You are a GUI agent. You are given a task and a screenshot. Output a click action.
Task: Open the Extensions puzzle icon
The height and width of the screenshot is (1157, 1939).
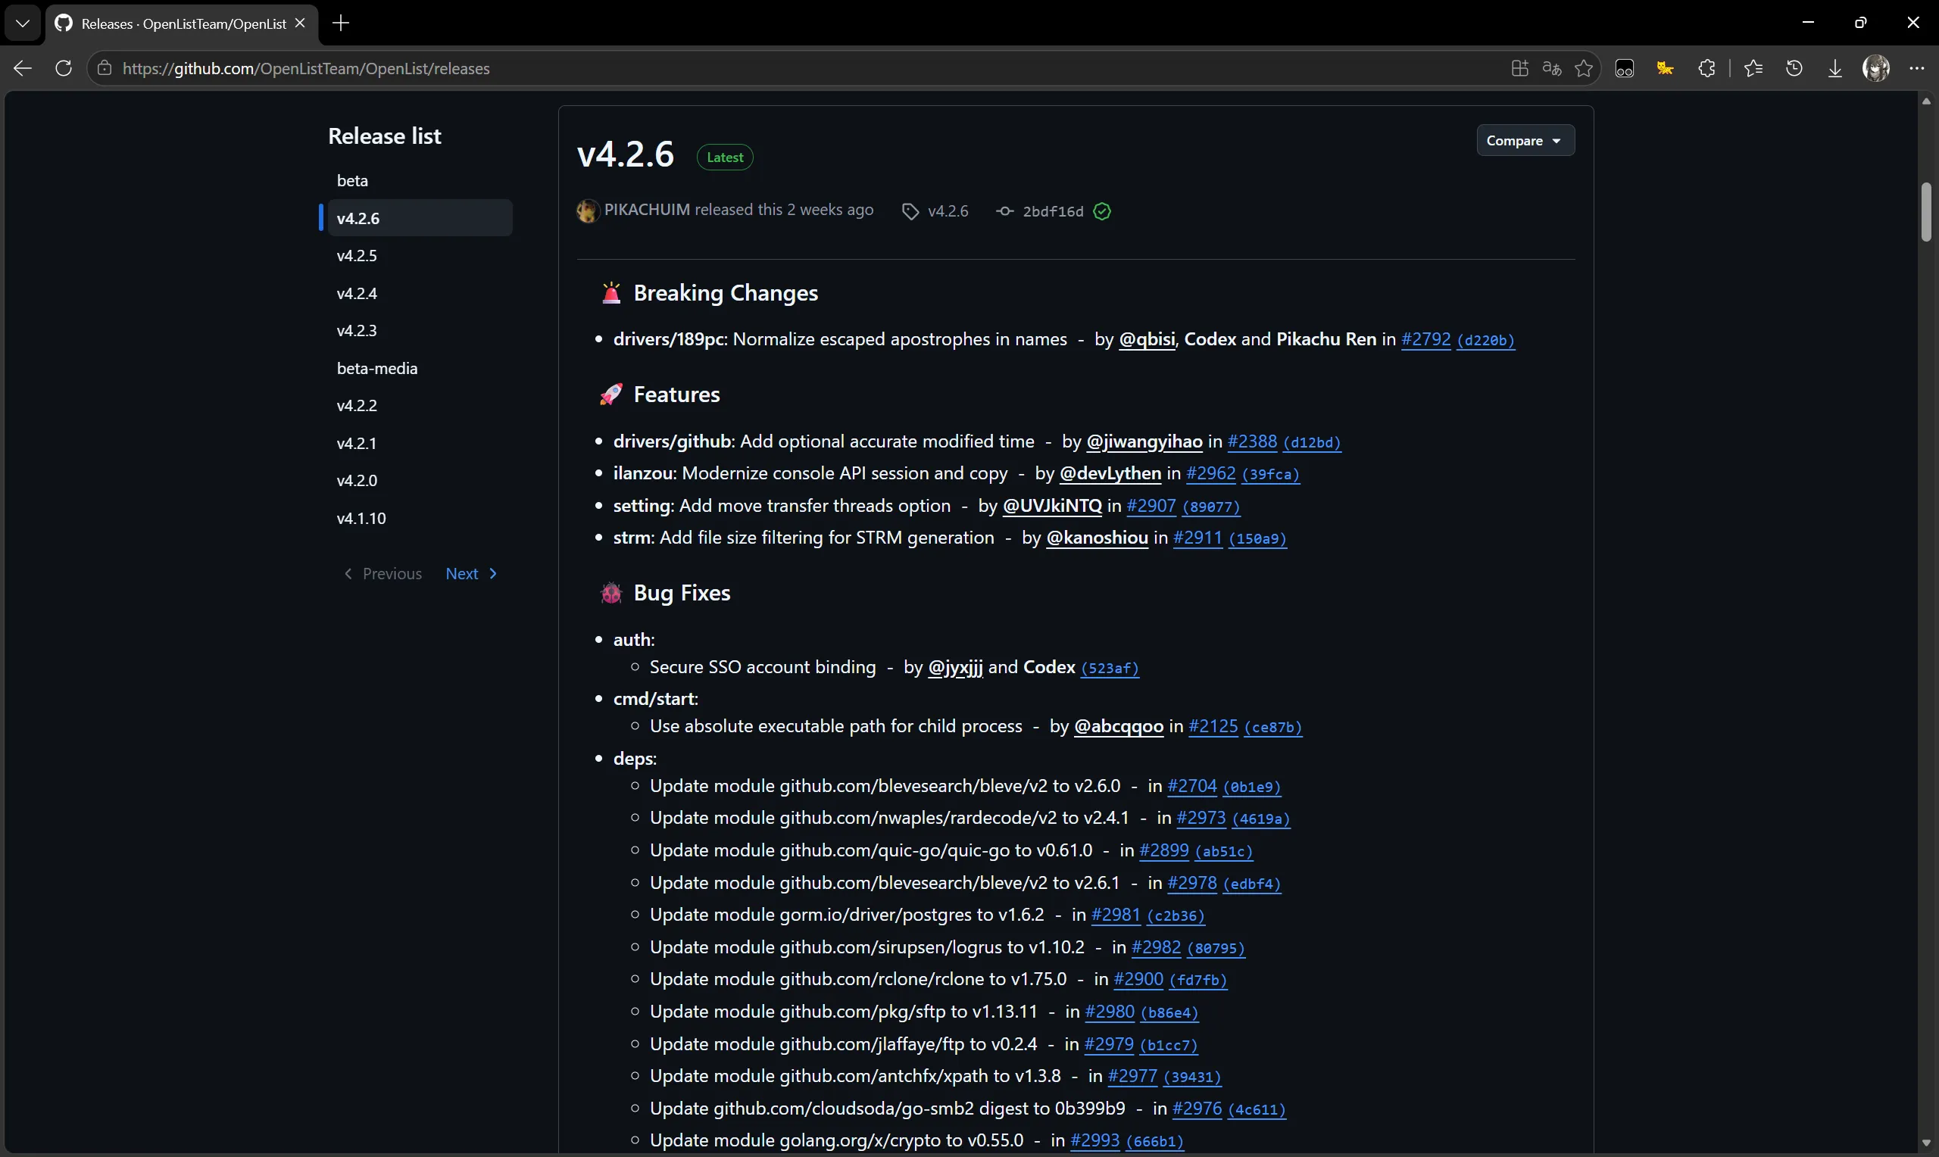pos(1706,69)
